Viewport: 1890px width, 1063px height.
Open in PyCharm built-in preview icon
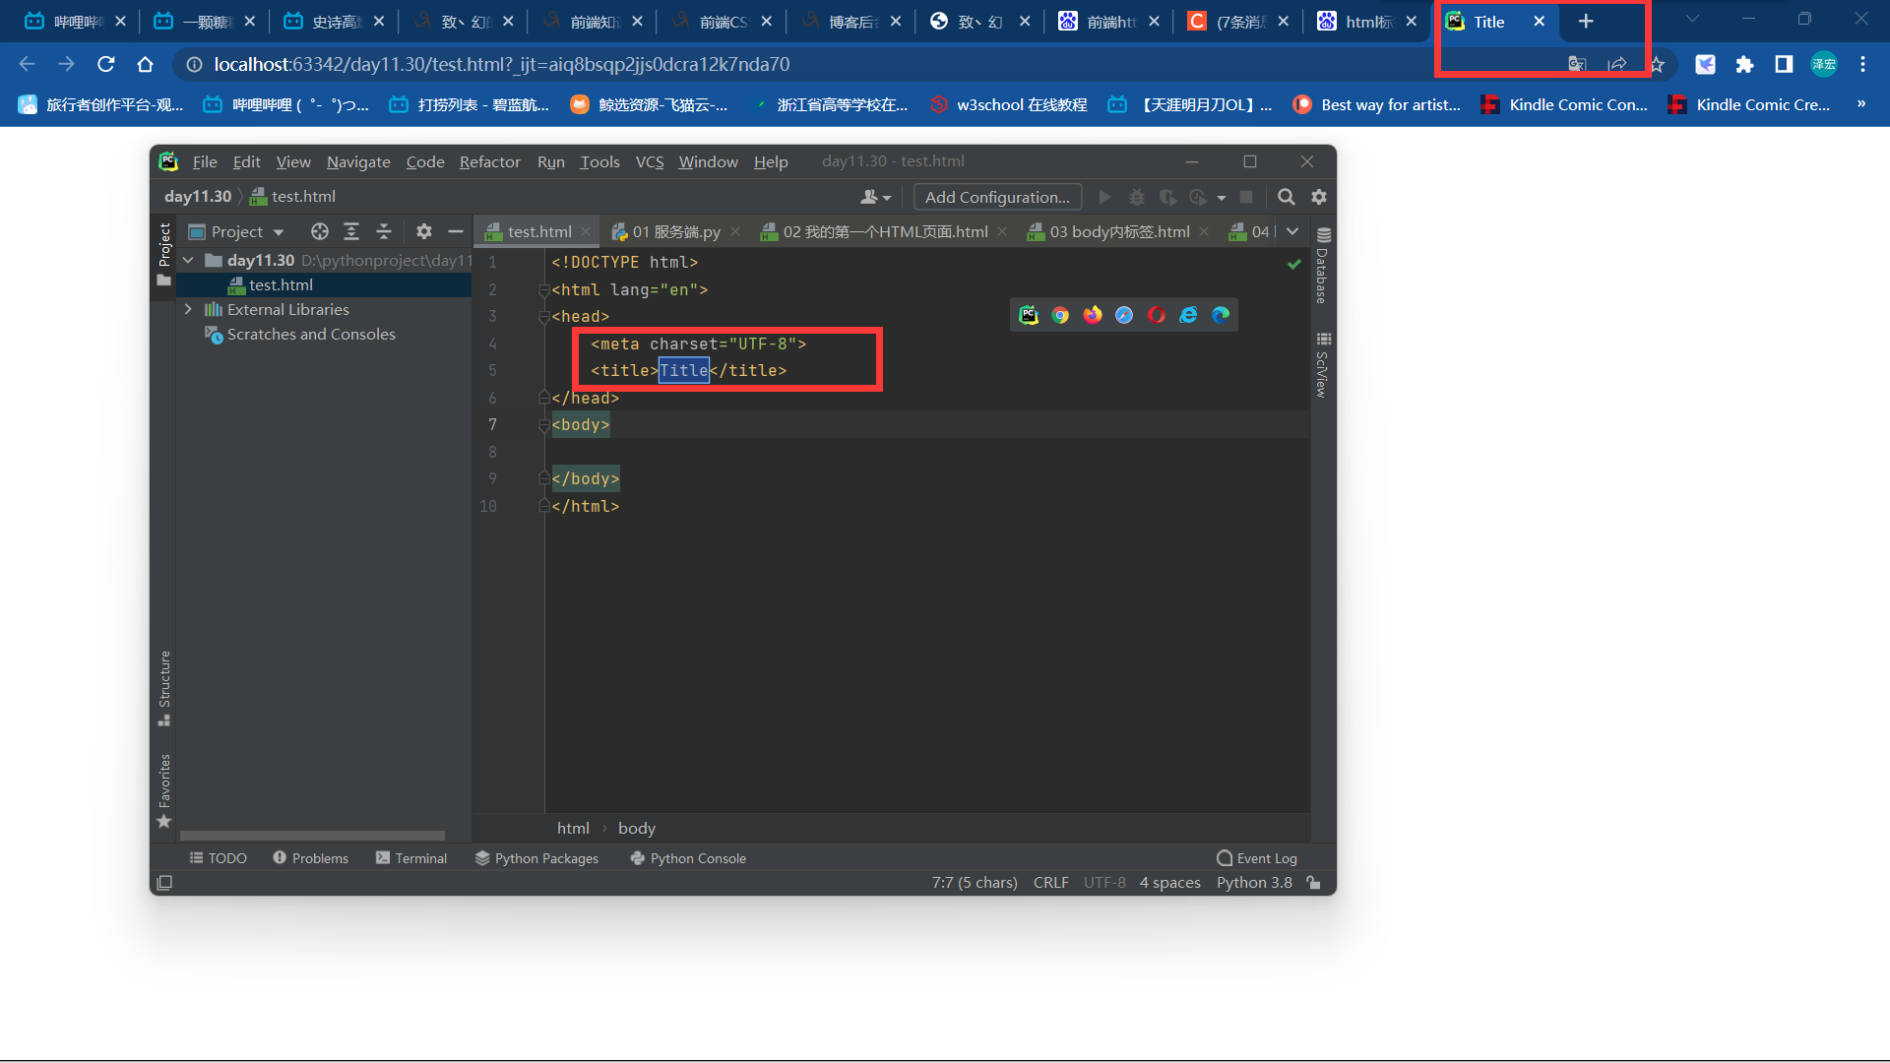[1029, 315]
